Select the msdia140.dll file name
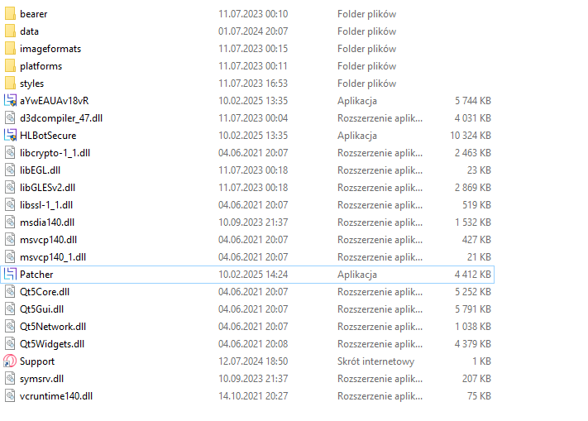The height and width of the screenshot is (421, 588). click(x=46, y=222)
